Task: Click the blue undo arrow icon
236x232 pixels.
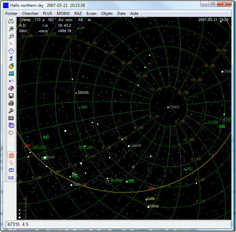Action: [11, 81]
